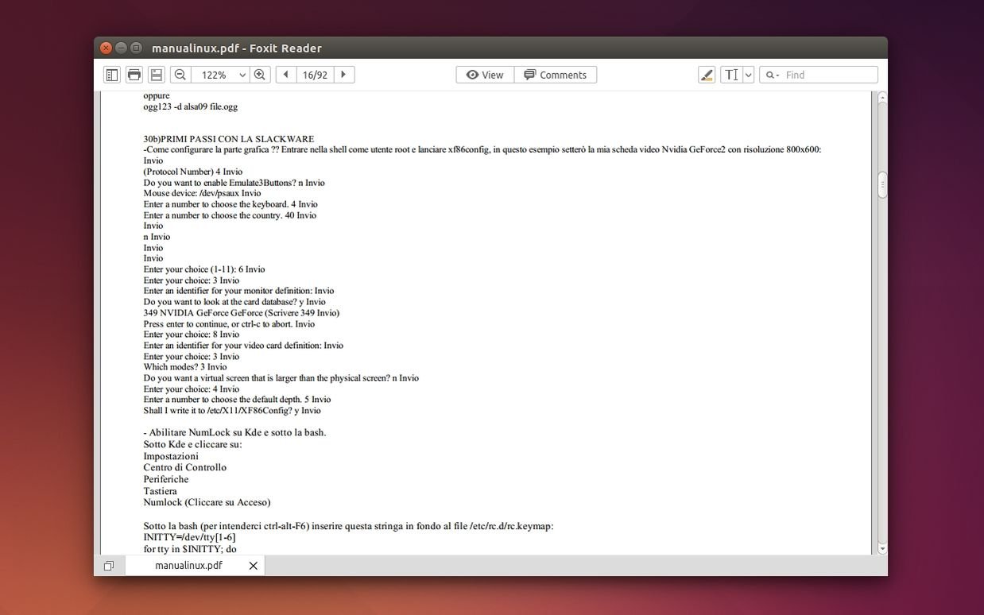
Task: Toggle the navigation side panel icon
Action: tap(112, 75)
